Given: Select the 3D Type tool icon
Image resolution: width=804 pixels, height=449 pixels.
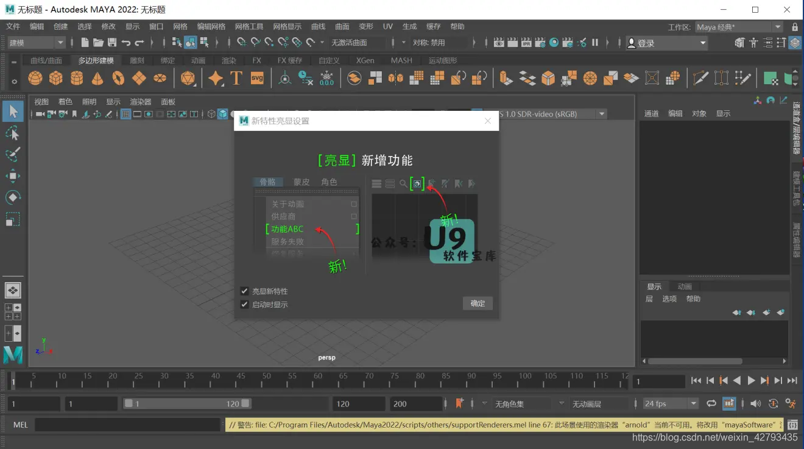Looking at the screenshot, I should pyautogui.click(x=236, y=77).
